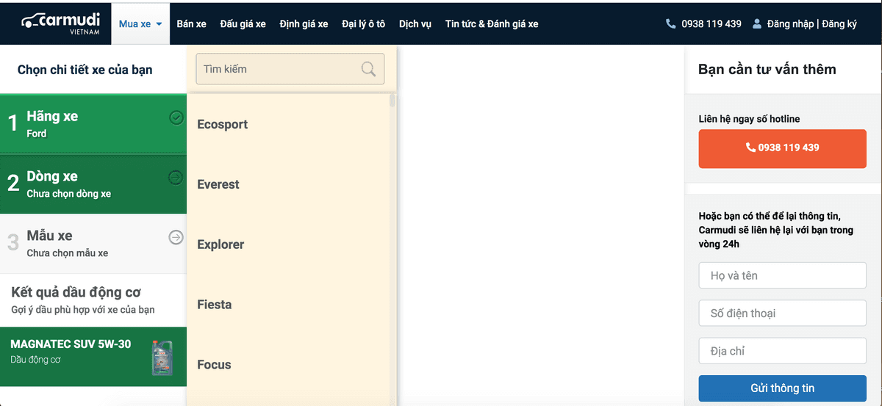The width and height of the screenshot is (882, 406).
Task: Expand the Hãng xe Ford step
Action: (x=88, y=124)
